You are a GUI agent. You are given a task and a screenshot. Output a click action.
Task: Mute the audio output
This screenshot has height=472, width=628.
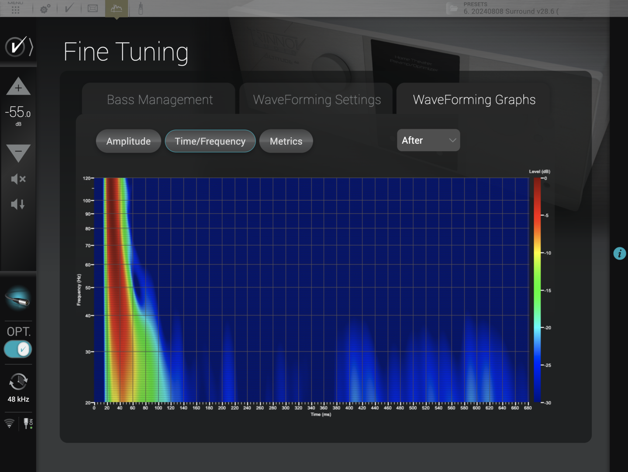click(x=18, y=179)
